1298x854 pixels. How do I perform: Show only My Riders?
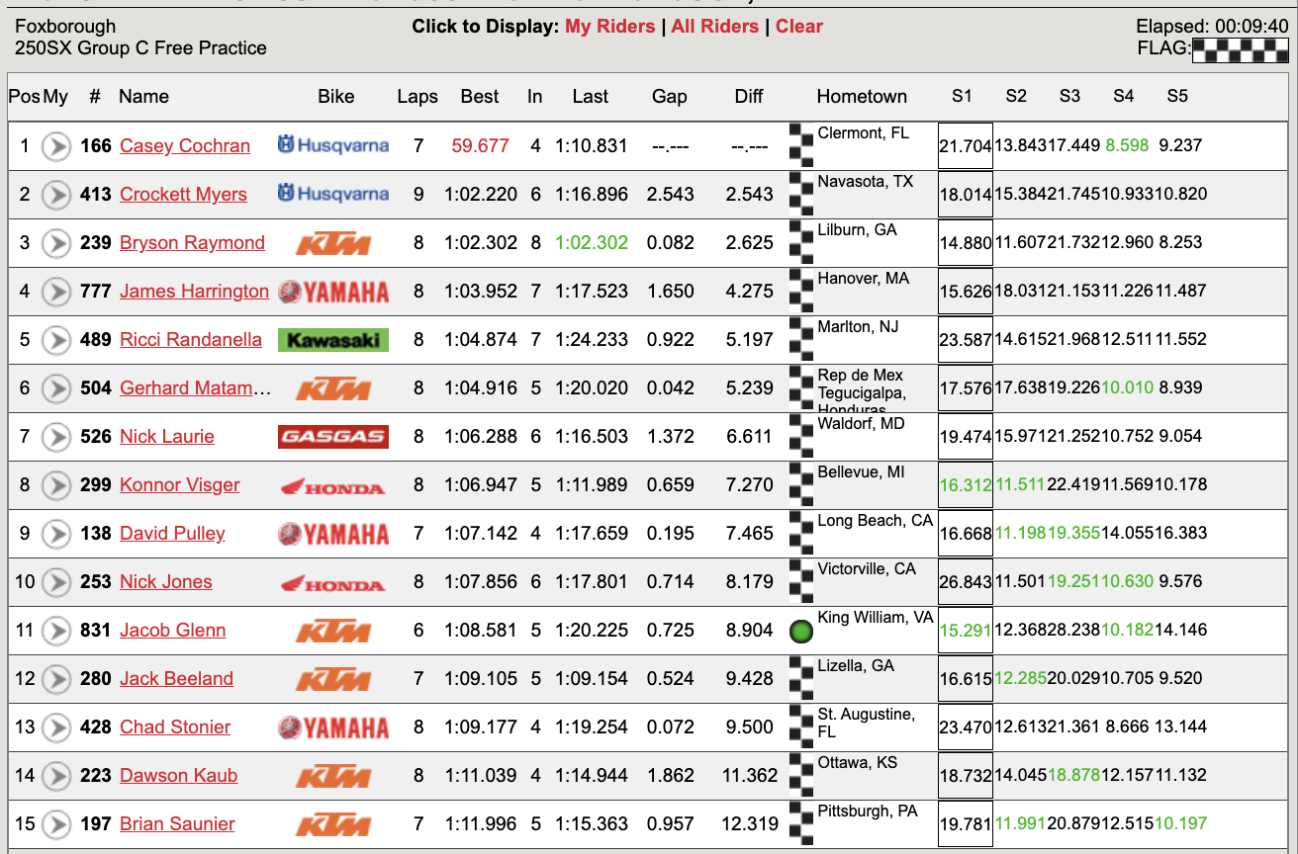[609, 27]
